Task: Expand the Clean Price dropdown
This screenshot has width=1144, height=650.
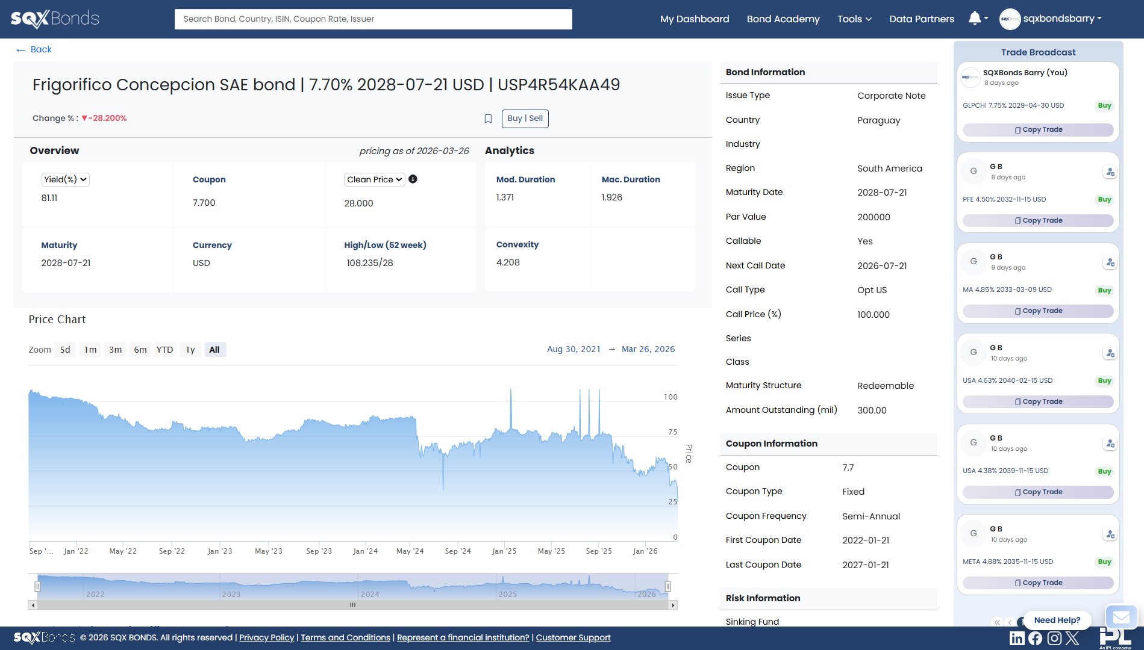Action: (x=374, y=179)
